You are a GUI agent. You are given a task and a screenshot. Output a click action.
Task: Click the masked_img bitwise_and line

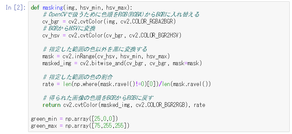[x=122, y=64]
